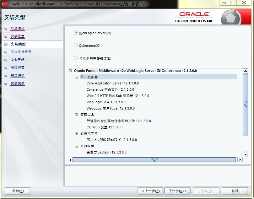Click the 安装完成 step bullet icon

click(x=6, y=83)
